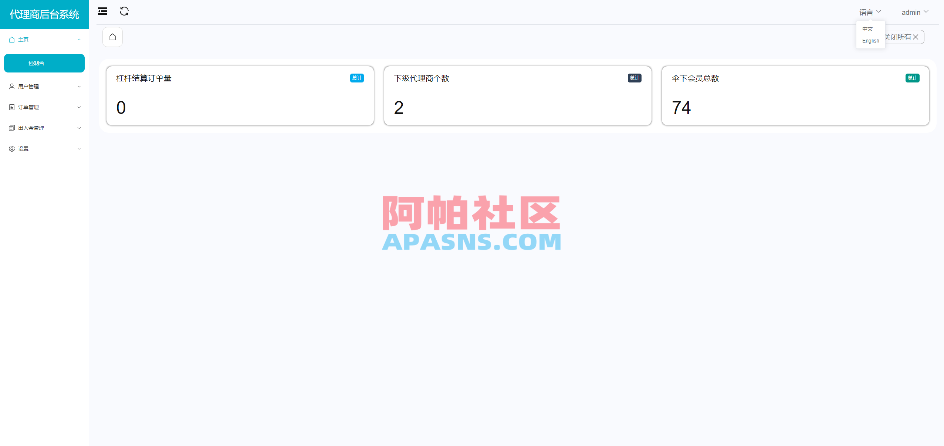The width and height of the screenshot is (944, 446).
Task: Click the 主页 home icon in sidebar
Action: [11, 40]
